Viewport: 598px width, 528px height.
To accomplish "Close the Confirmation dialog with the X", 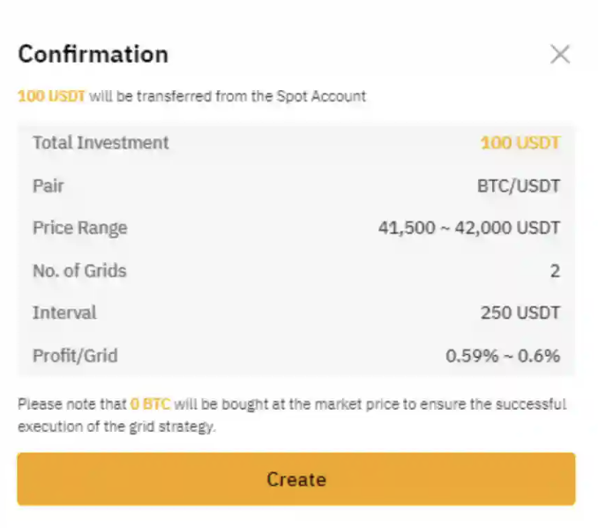I will (x=560, y=55).
